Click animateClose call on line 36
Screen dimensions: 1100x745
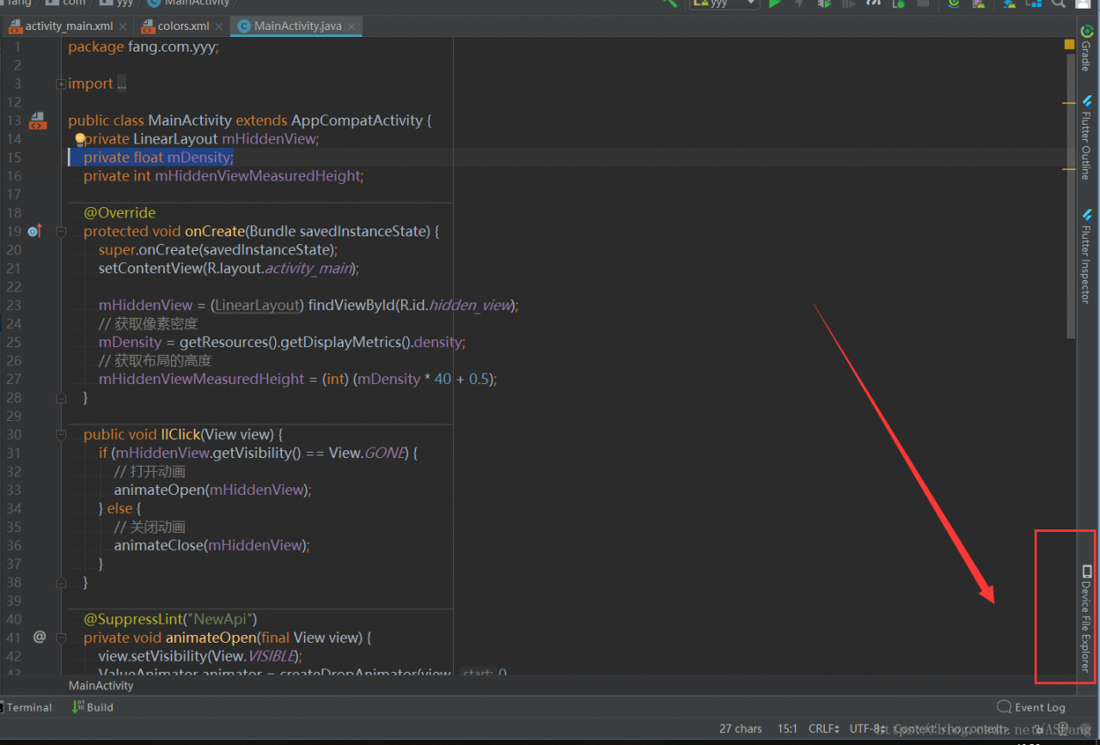(159, 545)
